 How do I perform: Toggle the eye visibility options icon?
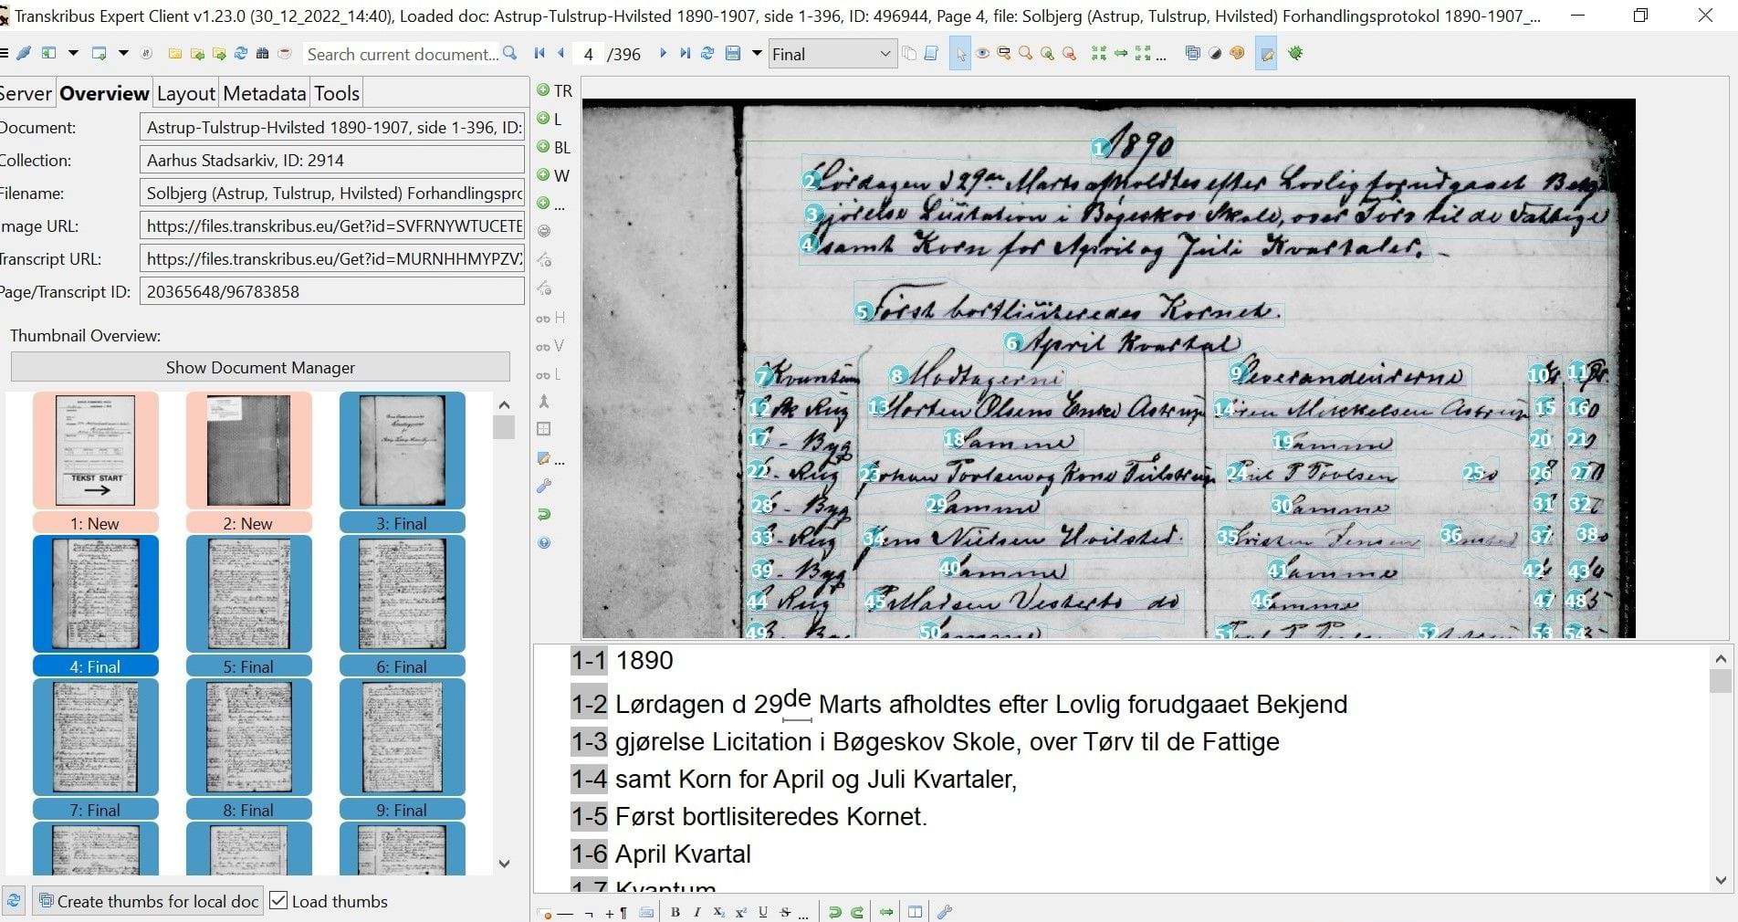[982, 54]
